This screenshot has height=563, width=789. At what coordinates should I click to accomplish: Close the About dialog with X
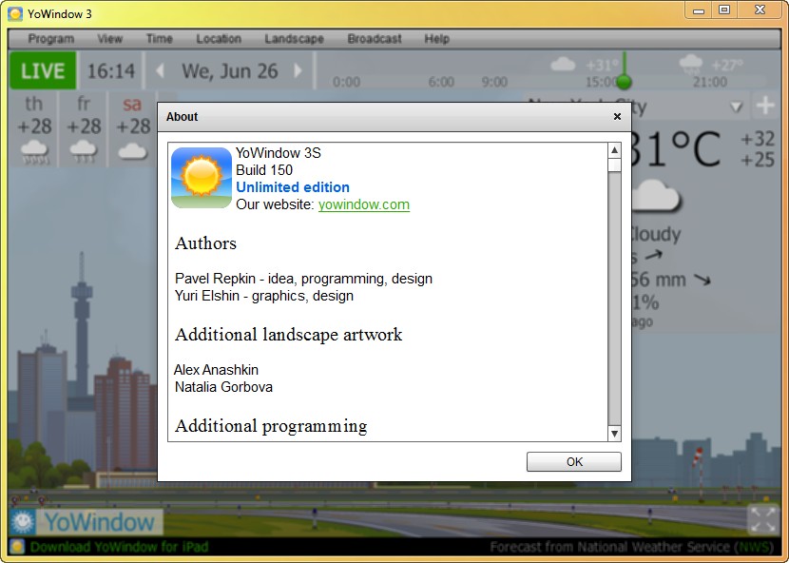click(x=617, y=116)
